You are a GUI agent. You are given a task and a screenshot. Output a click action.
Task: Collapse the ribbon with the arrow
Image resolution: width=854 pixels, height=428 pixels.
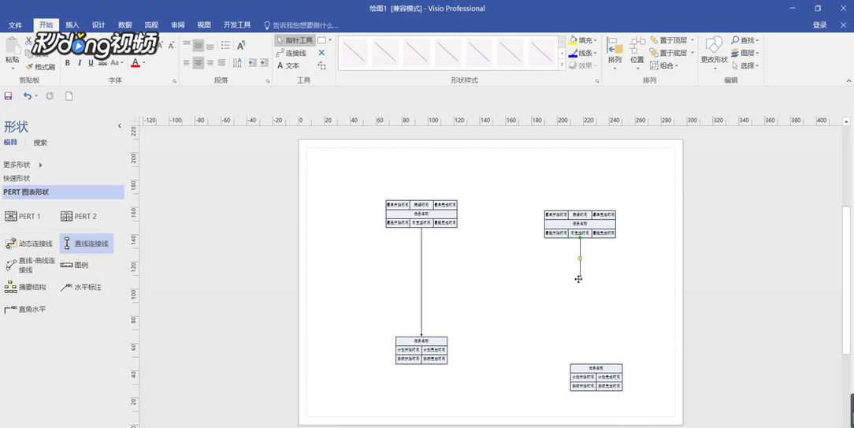848,80
